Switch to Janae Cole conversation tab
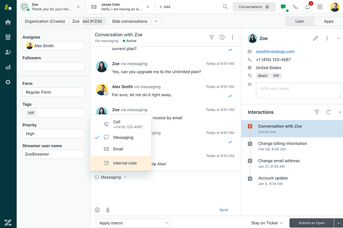 120,7
